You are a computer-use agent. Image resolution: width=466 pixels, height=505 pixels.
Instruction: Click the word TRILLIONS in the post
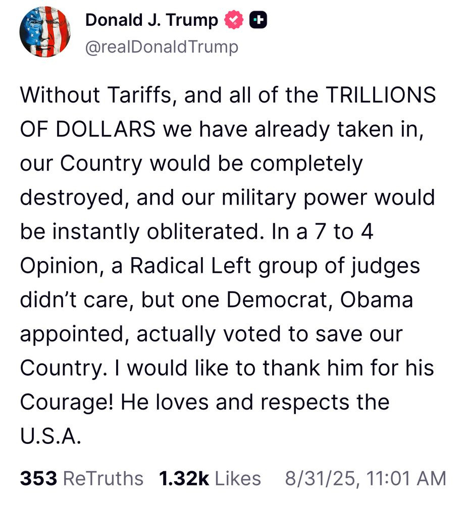click(381, 95)
